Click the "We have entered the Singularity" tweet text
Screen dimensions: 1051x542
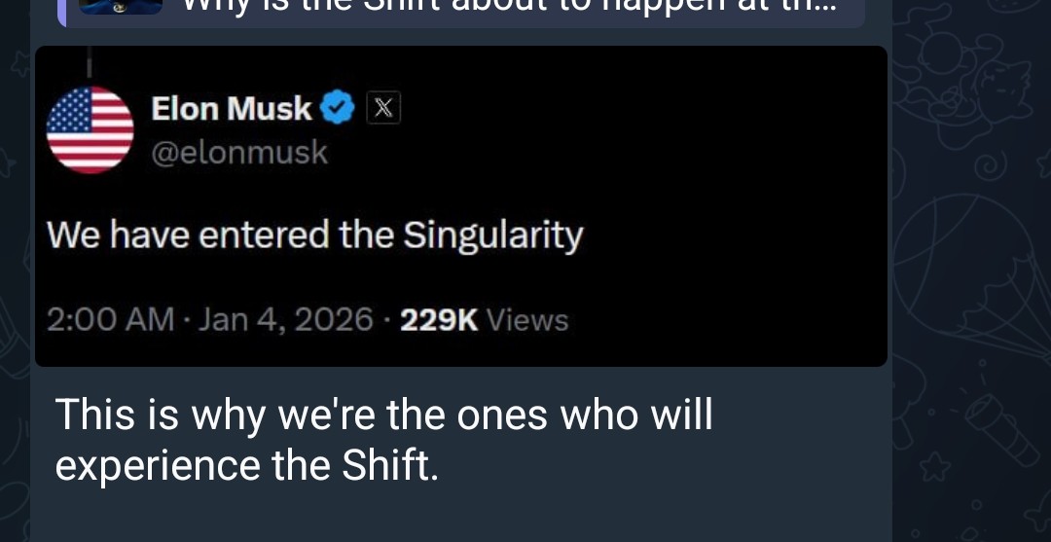(x=314, y=235)
